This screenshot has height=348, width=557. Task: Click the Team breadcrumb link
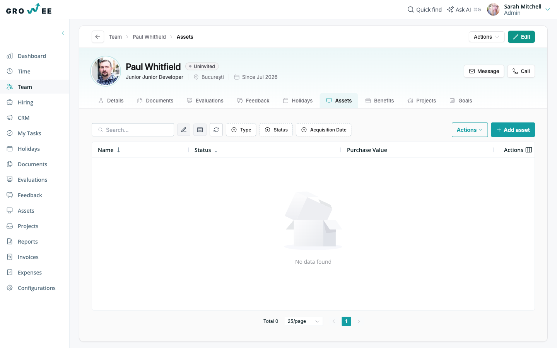click(x=115, y=37)
